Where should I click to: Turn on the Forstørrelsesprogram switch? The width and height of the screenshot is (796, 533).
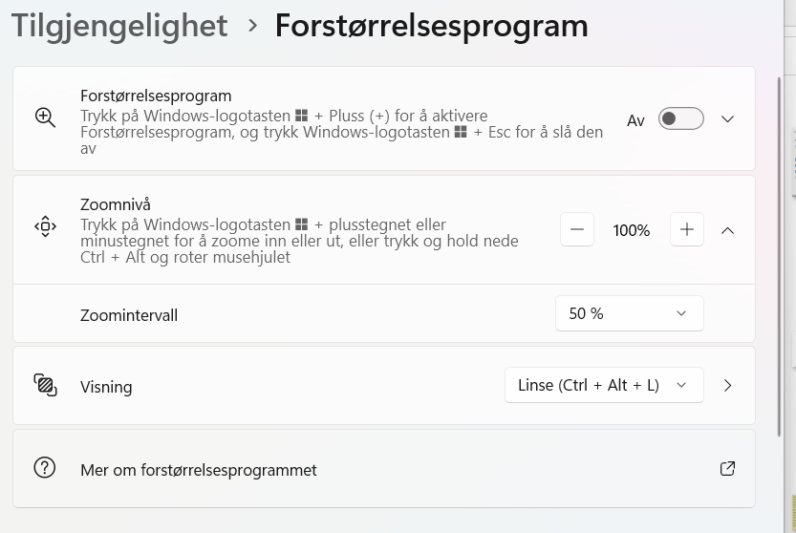click(x=680, y=118)
